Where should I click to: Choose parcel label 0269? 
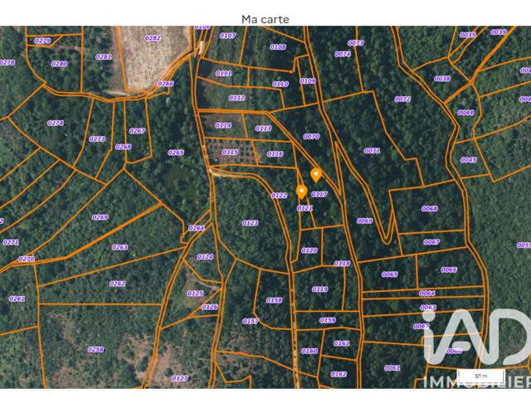click(x=100, y=217)
